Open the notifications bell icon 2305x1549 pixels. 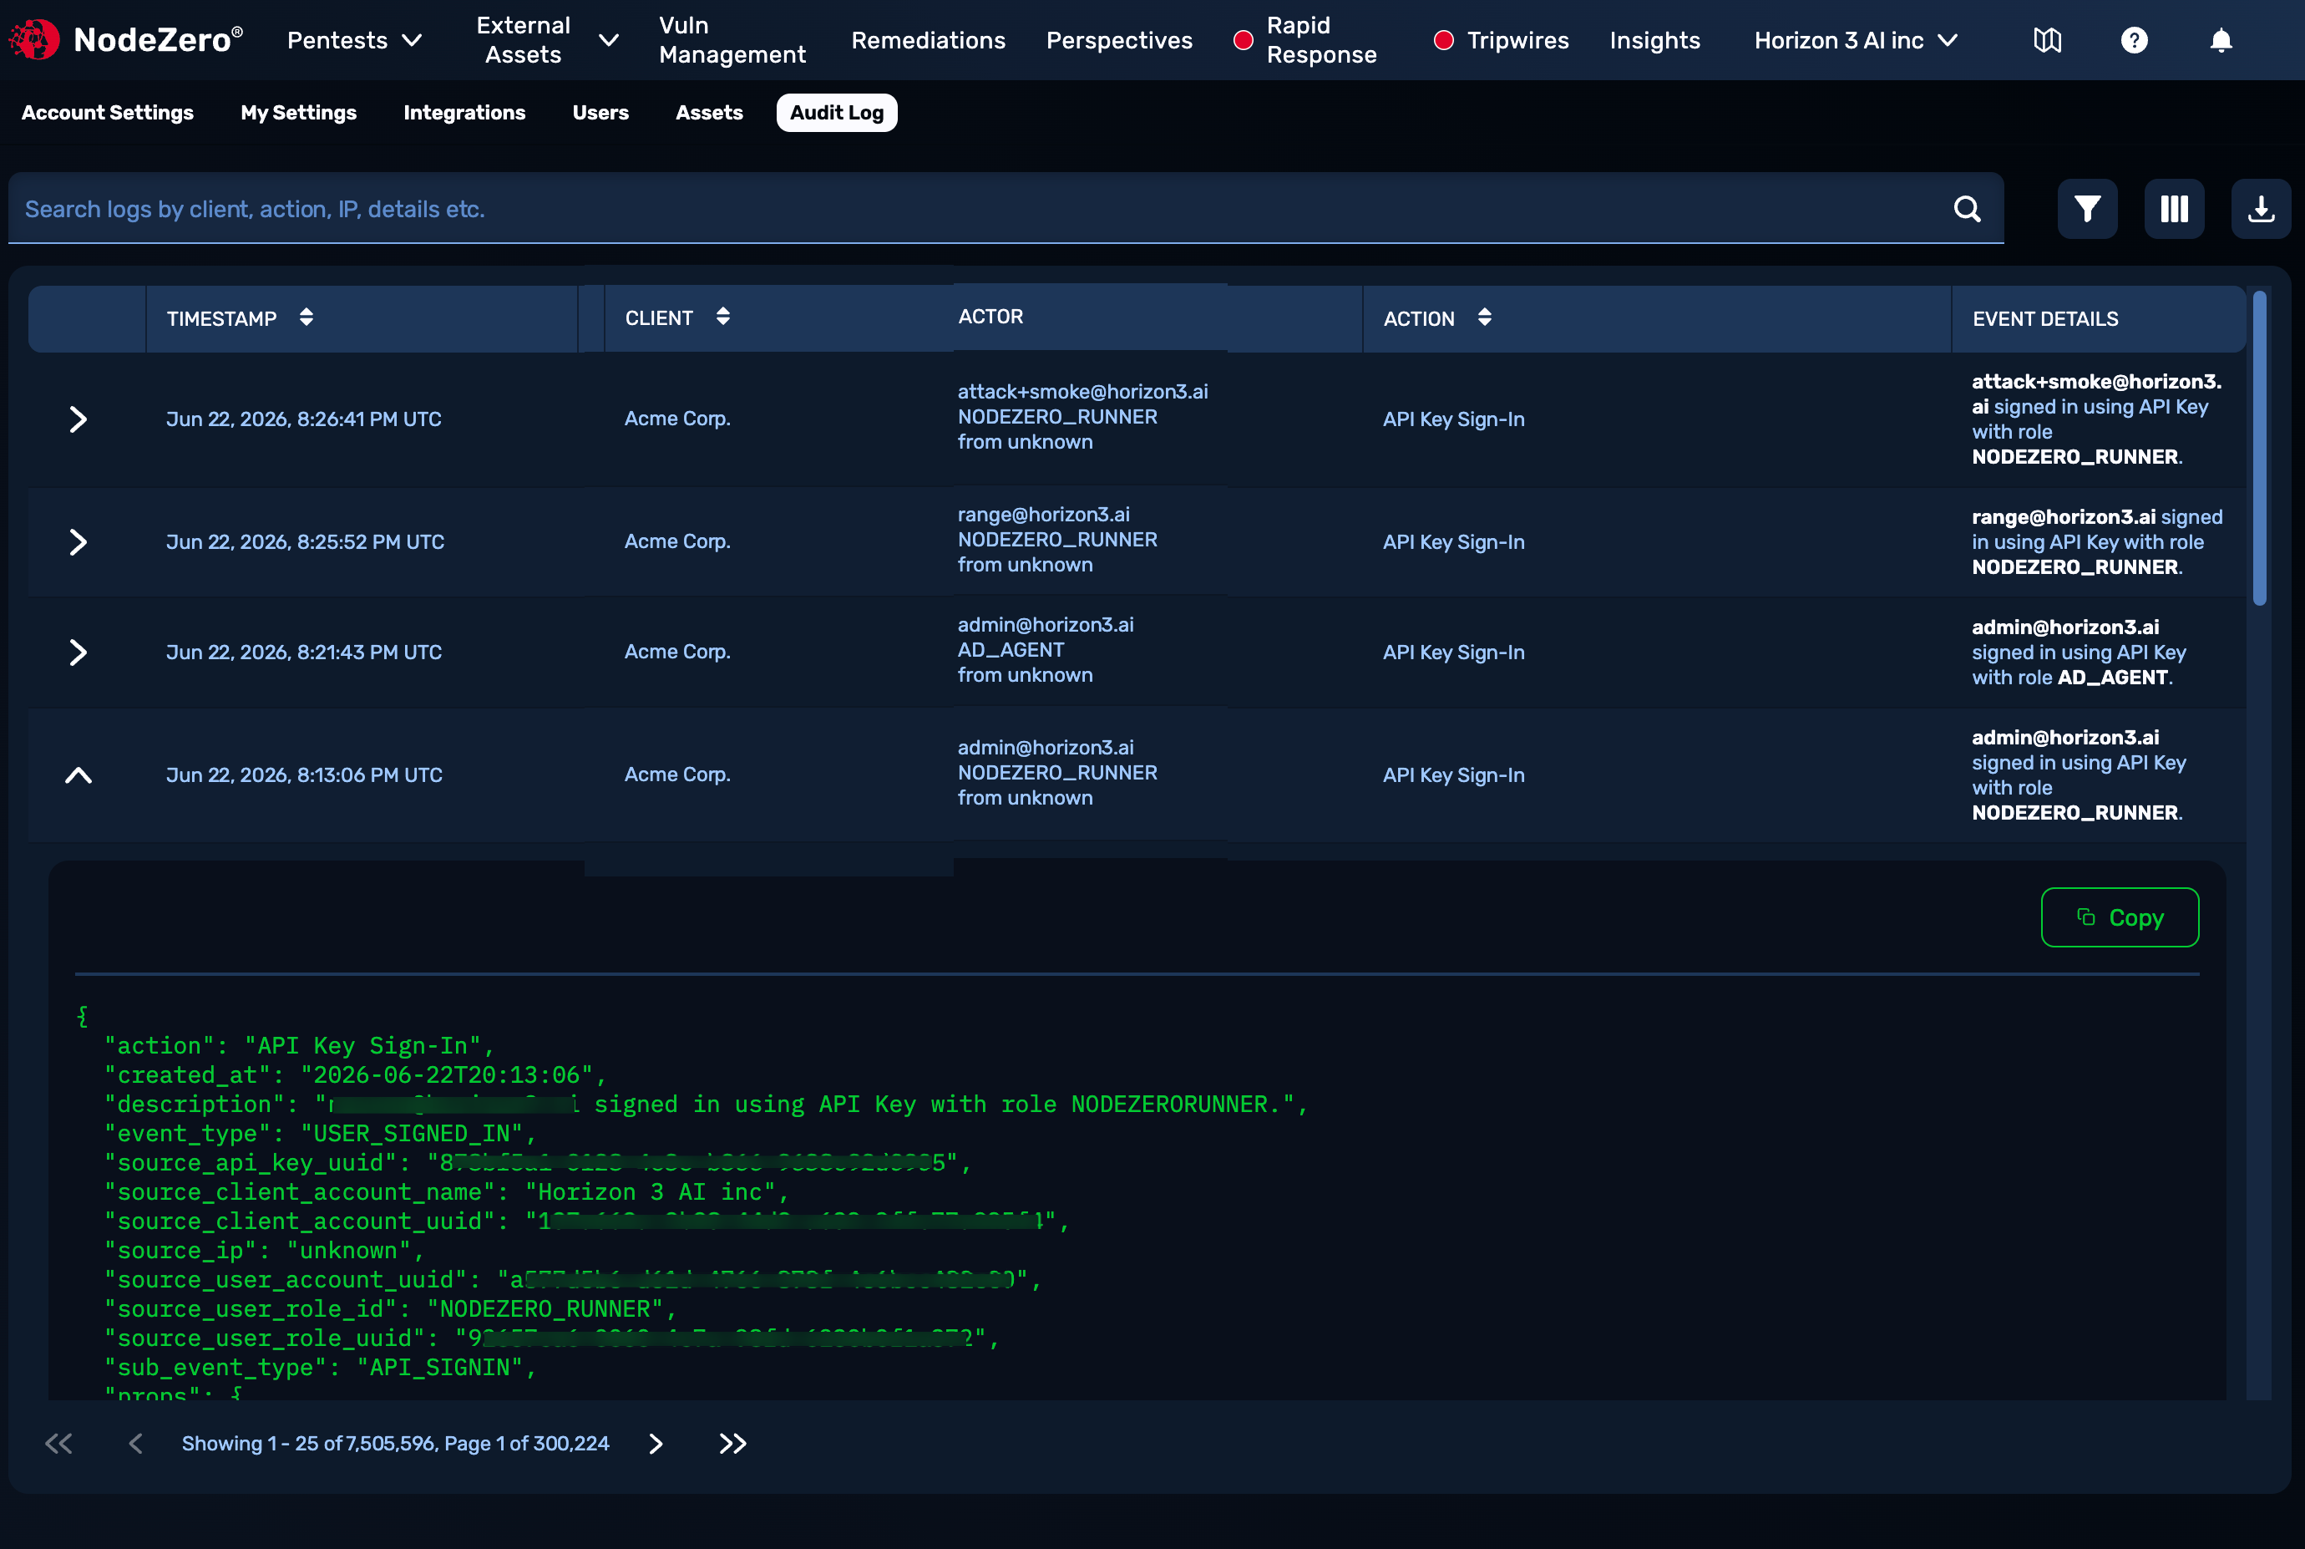point(2221,40)
